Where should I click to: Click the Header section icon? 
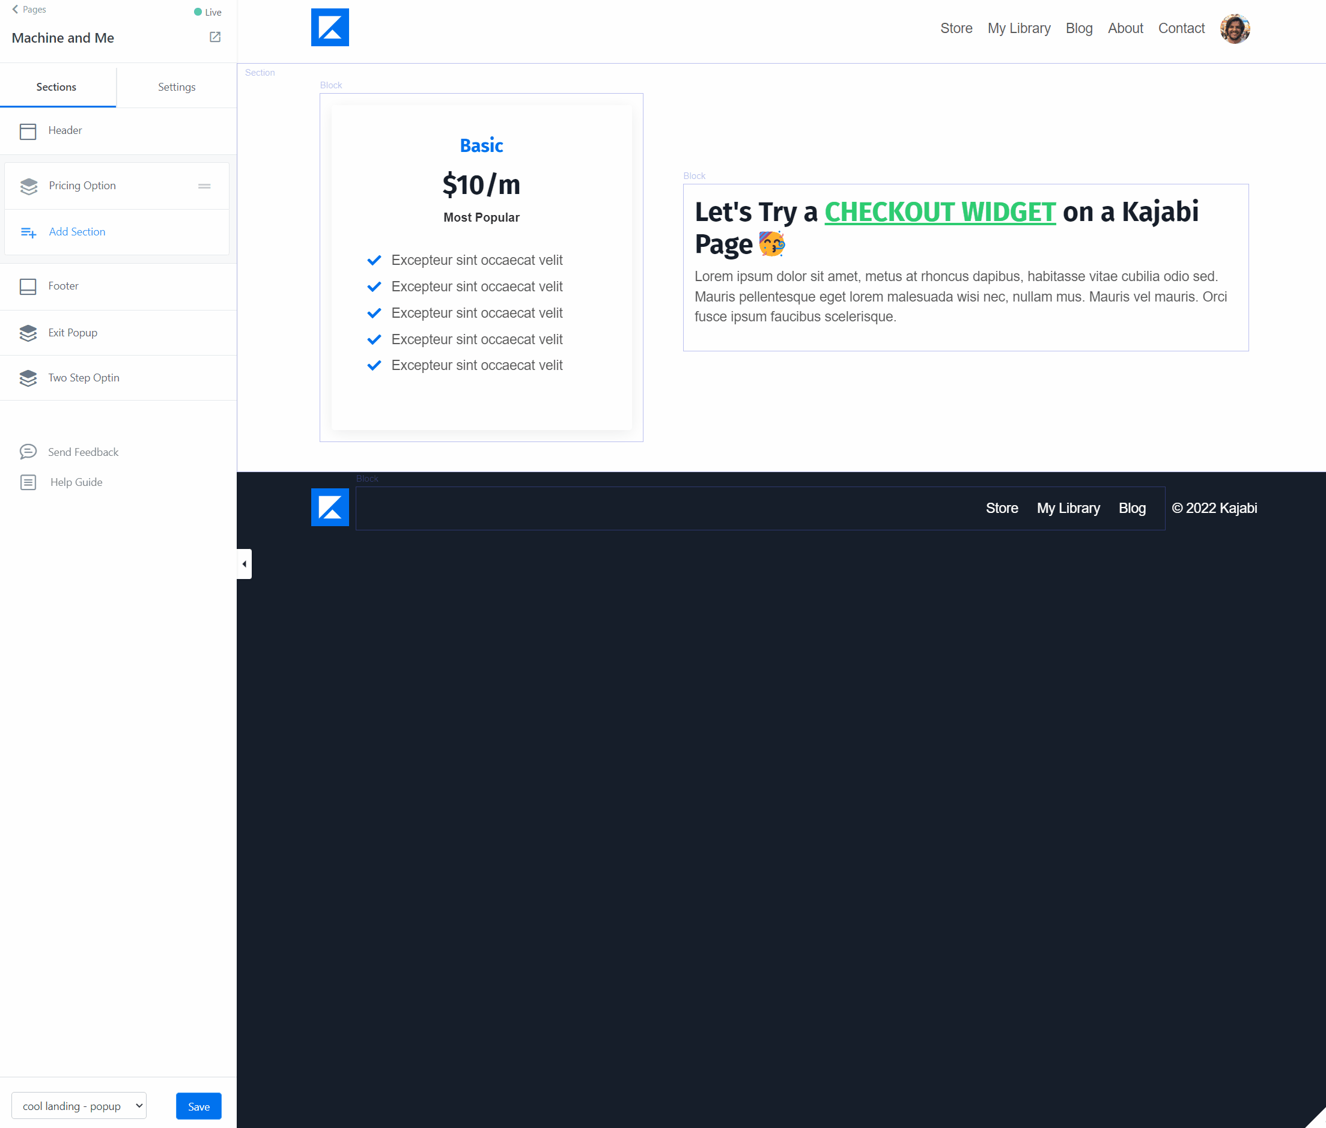(x=27, y=131)
